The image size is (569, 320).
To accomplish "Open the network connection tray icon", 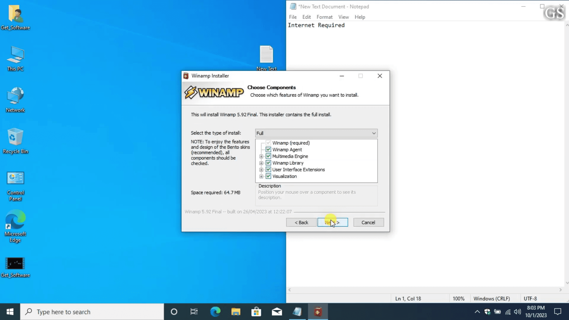I will pos(508,312).
